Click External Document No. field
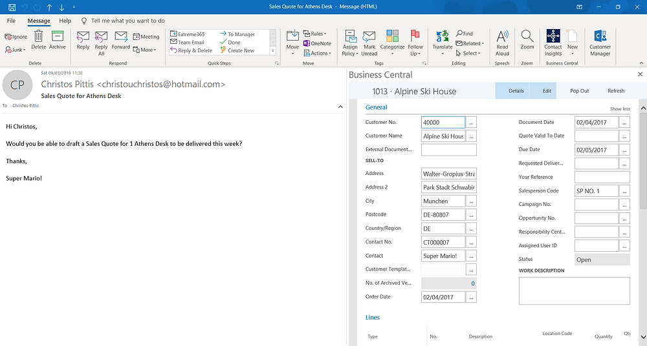 click(x=448, y=150)
